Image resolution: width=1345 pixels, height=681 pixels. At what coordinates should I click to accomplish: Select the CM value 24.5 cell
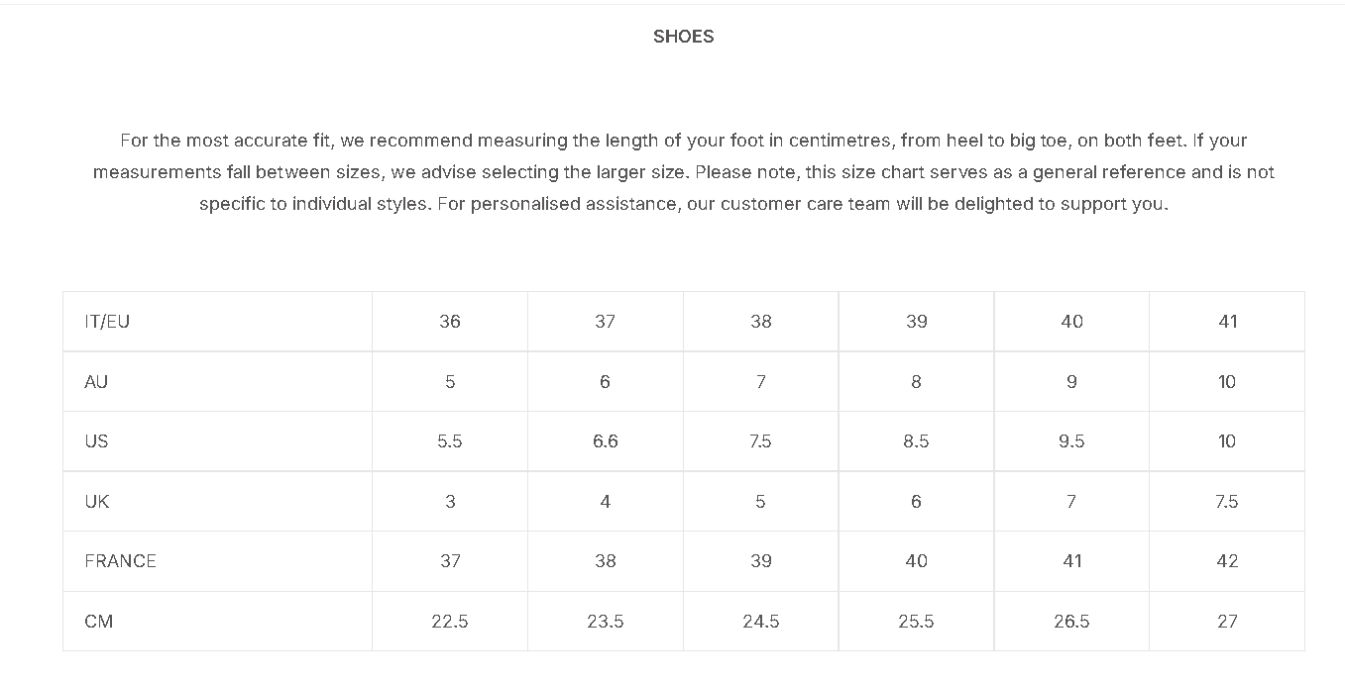(x=761, y=622)
